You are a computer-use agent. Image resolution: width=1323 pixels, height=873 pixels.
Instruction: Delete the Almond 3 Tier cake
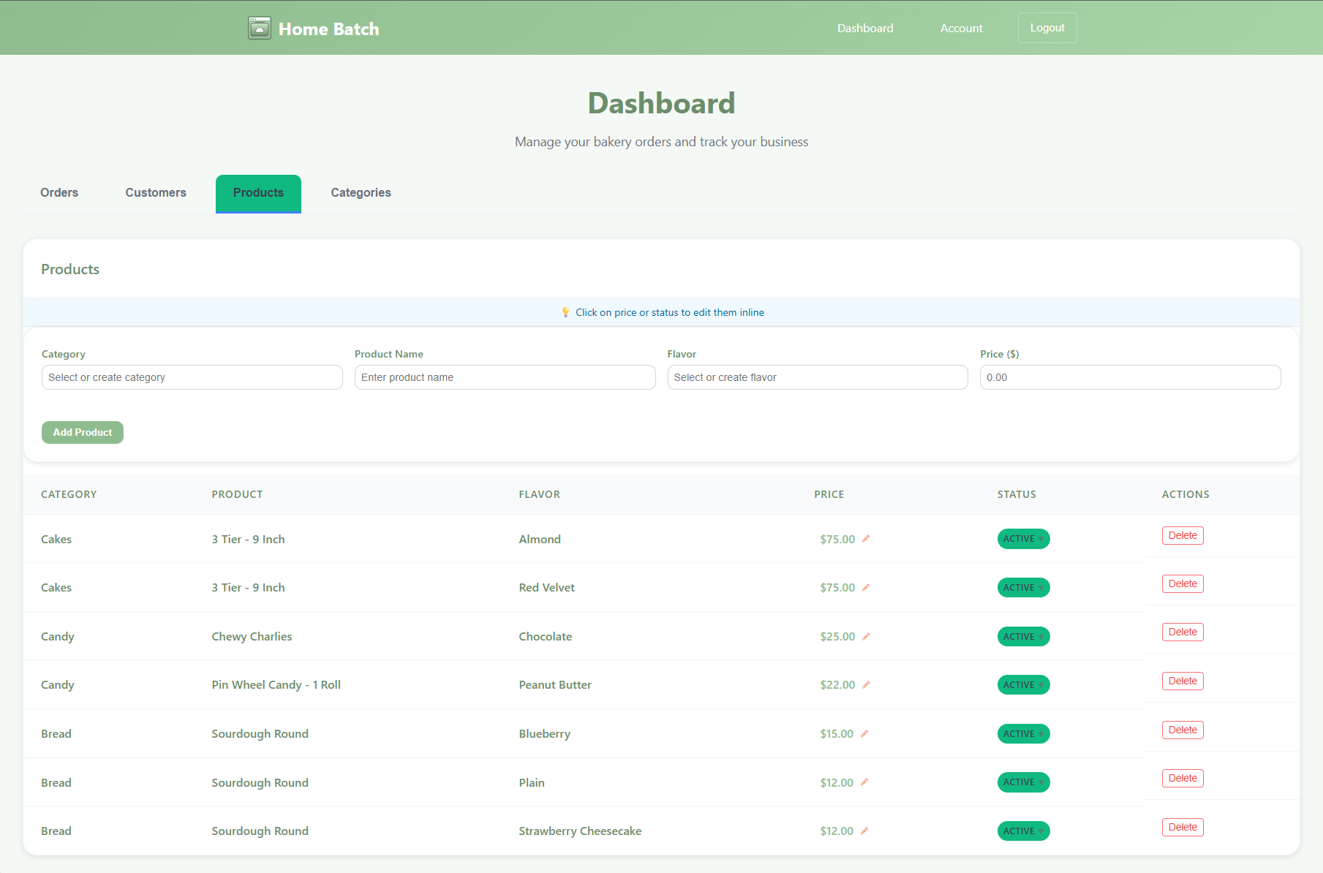click(1183, 535)
